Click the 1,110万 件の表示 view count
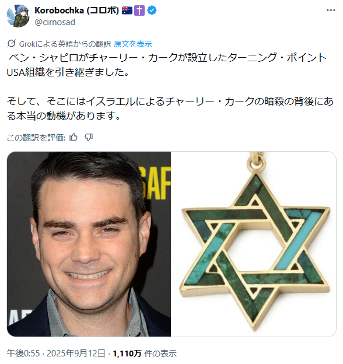Image resolution: width=343 pixels, height=364 pixels. pos(145,353)
